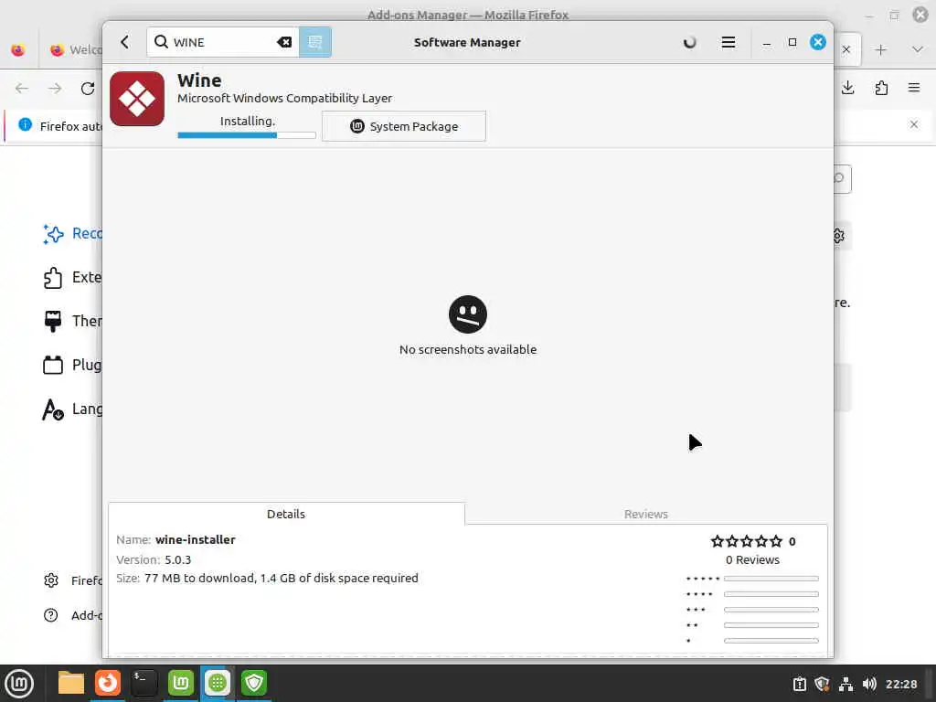Image resolution: width=936 pixels, height=702 pixels.
Task: Open the Linux Mint start menu
Action: click(20, 684)
